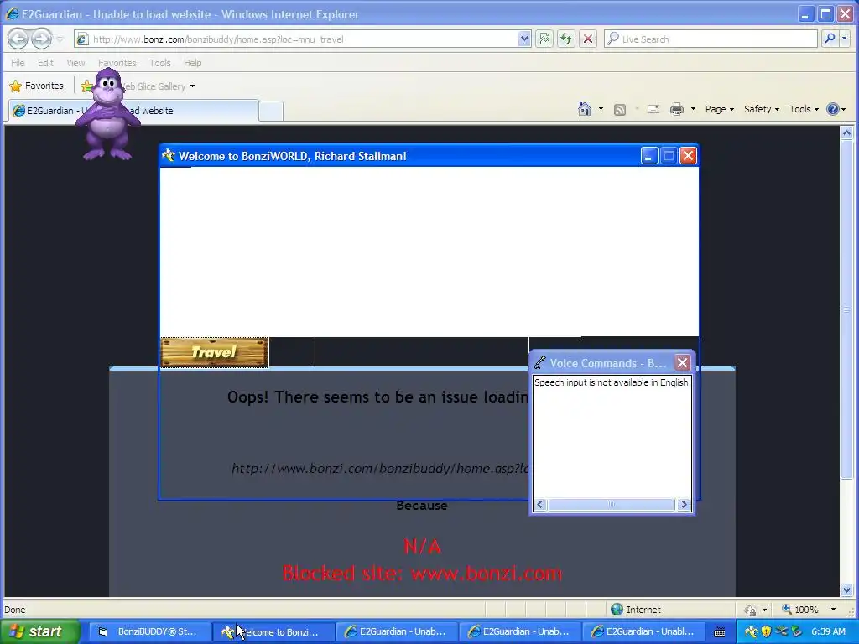
Task: Open the View menu
Action: click(75, 63)
